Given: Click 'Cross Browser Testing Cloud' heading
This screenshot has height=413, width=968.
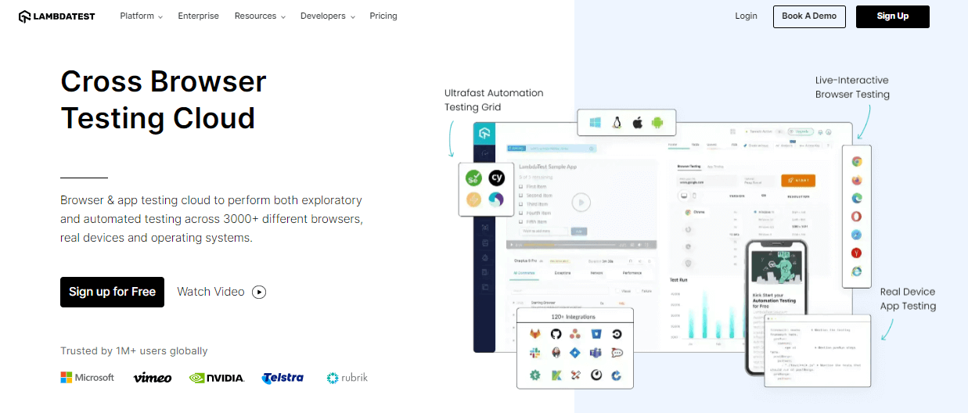Looking at the screenshot, I should (164, 99).
